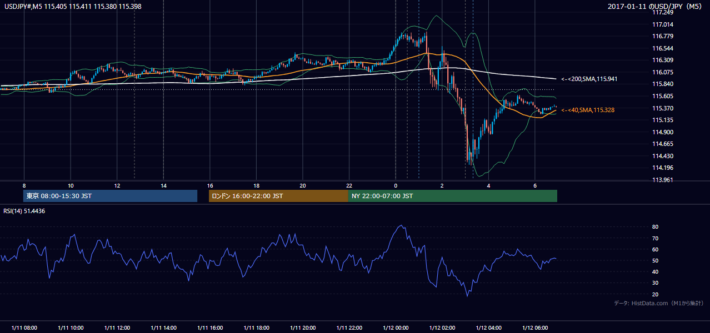Image resolution: width=710 pixels, height=333 pixels.
Task: Click the 1/12 04:00 bottom time label
Action: pyautogui.click(x=488, y=327)
